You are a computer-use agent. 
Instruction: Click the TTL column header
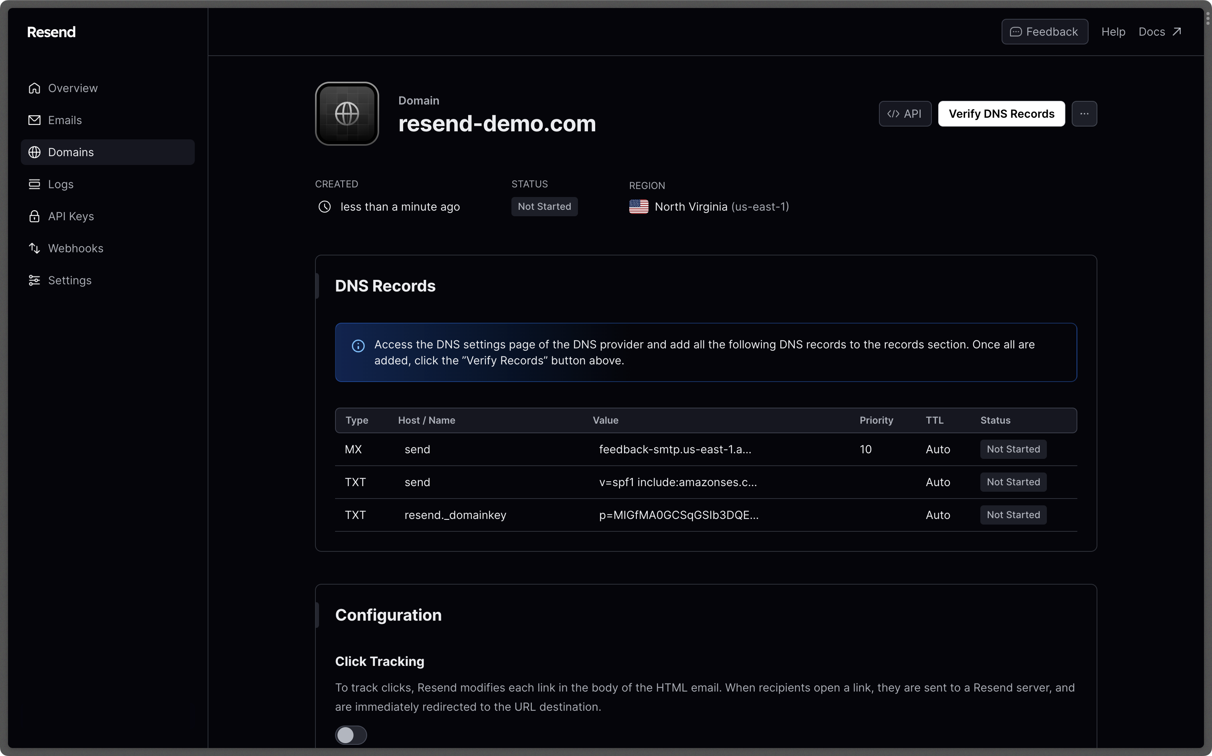click(x=934, y=420)
